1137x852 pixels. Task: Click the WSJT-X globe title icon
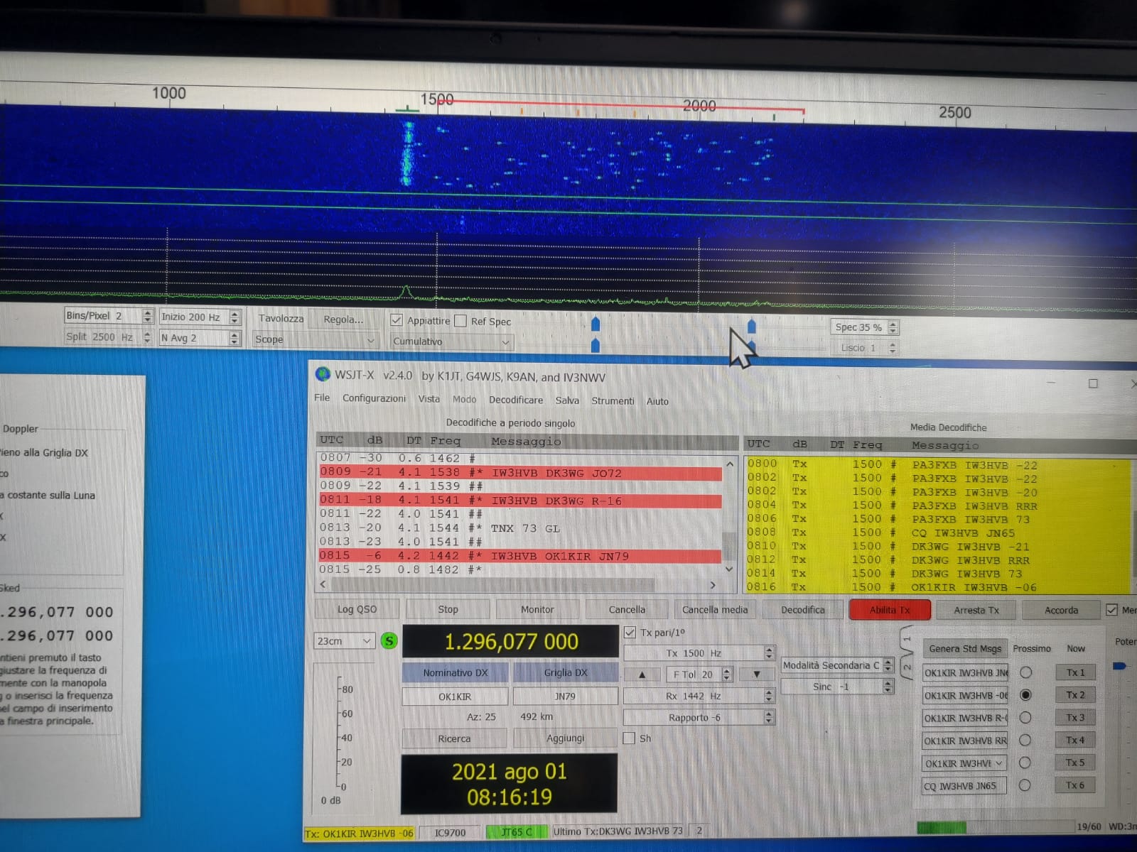(x=323, y=373)
